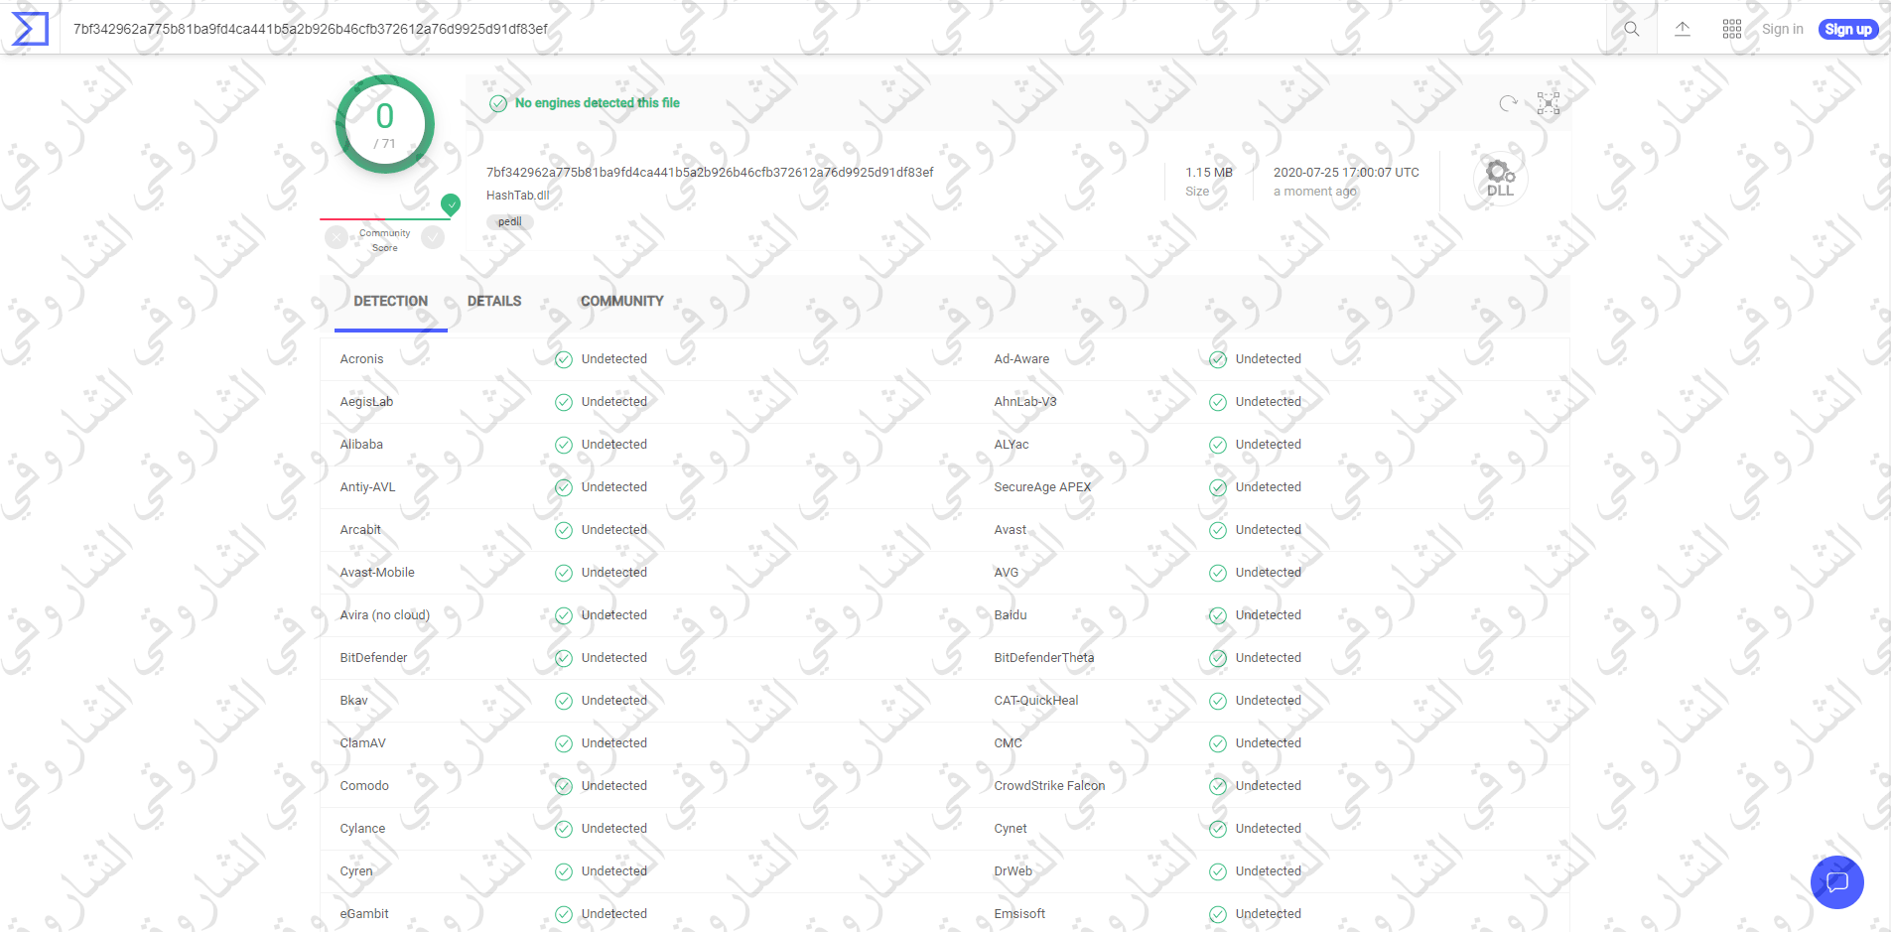
Task: Click the DrWeb engine name
Action: pos(1013,871)
